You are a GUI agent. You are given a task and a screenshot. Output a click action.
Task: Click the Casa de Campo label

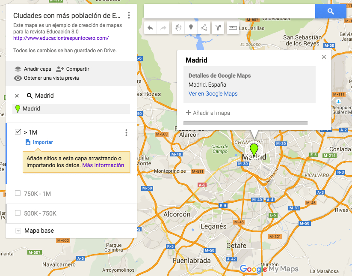point(220,149)
